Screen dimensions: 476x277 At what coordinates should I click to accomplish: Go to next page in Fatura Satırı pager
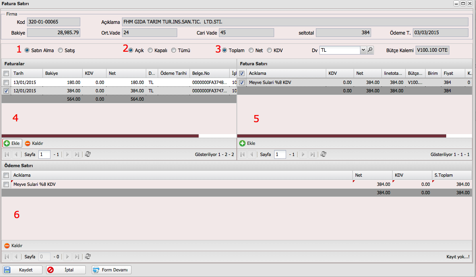click(x=303, y=154)
